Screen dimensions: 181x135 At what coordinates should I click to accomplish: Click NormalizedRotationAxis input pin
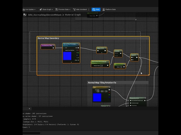pyautogui.click(x=131, y=101)
